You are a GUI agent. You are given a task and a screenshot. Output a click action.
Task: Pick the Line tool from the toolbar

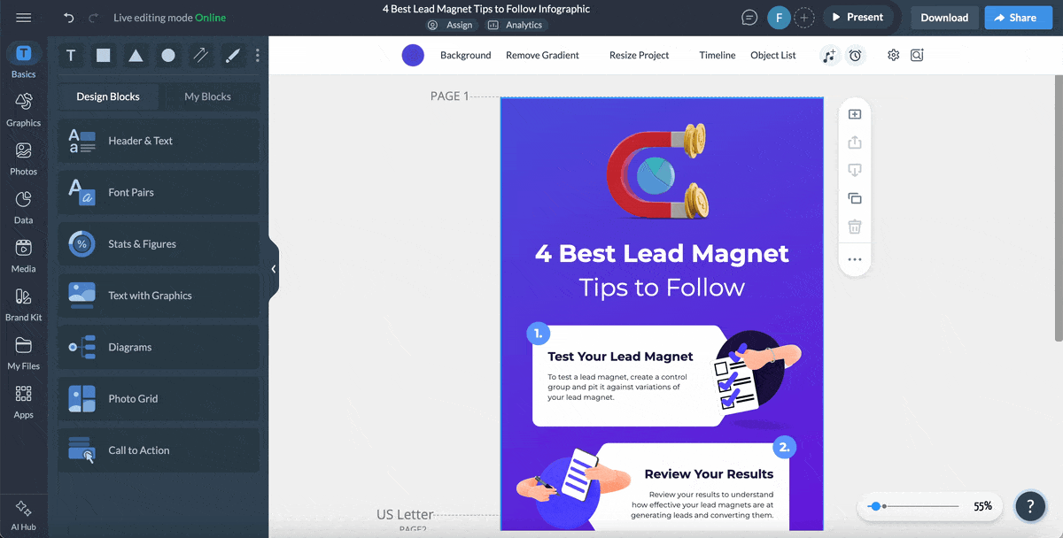click(x=200, y=55)
